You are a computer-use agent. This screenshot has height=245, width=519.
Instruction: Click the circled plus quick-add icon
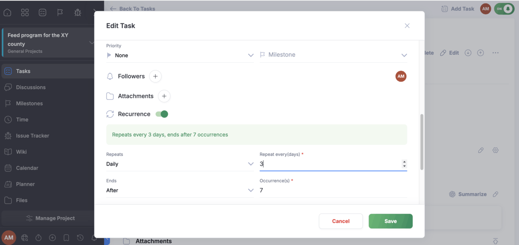pyautogui.click(x=52, y=238)
